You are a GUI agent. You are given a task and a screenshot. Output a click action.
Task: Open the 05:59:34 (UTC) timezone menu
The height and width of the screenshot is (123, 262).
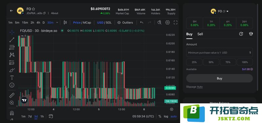143,116
